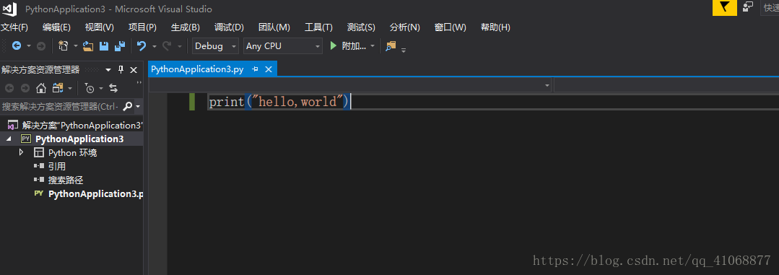Collapse the PythonApplication3 project node

click(x=9, y=139)
